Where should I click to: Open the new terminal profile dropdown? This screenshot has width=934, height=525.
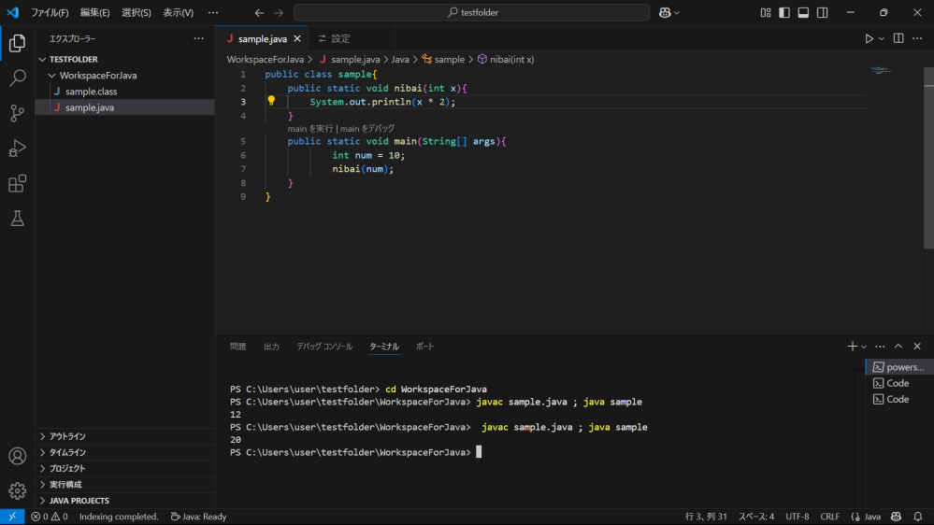[864, 347]
